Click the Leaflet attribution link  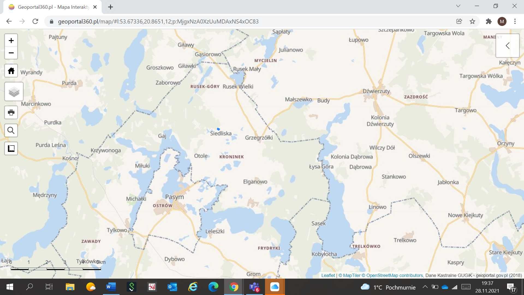point(328,275)
